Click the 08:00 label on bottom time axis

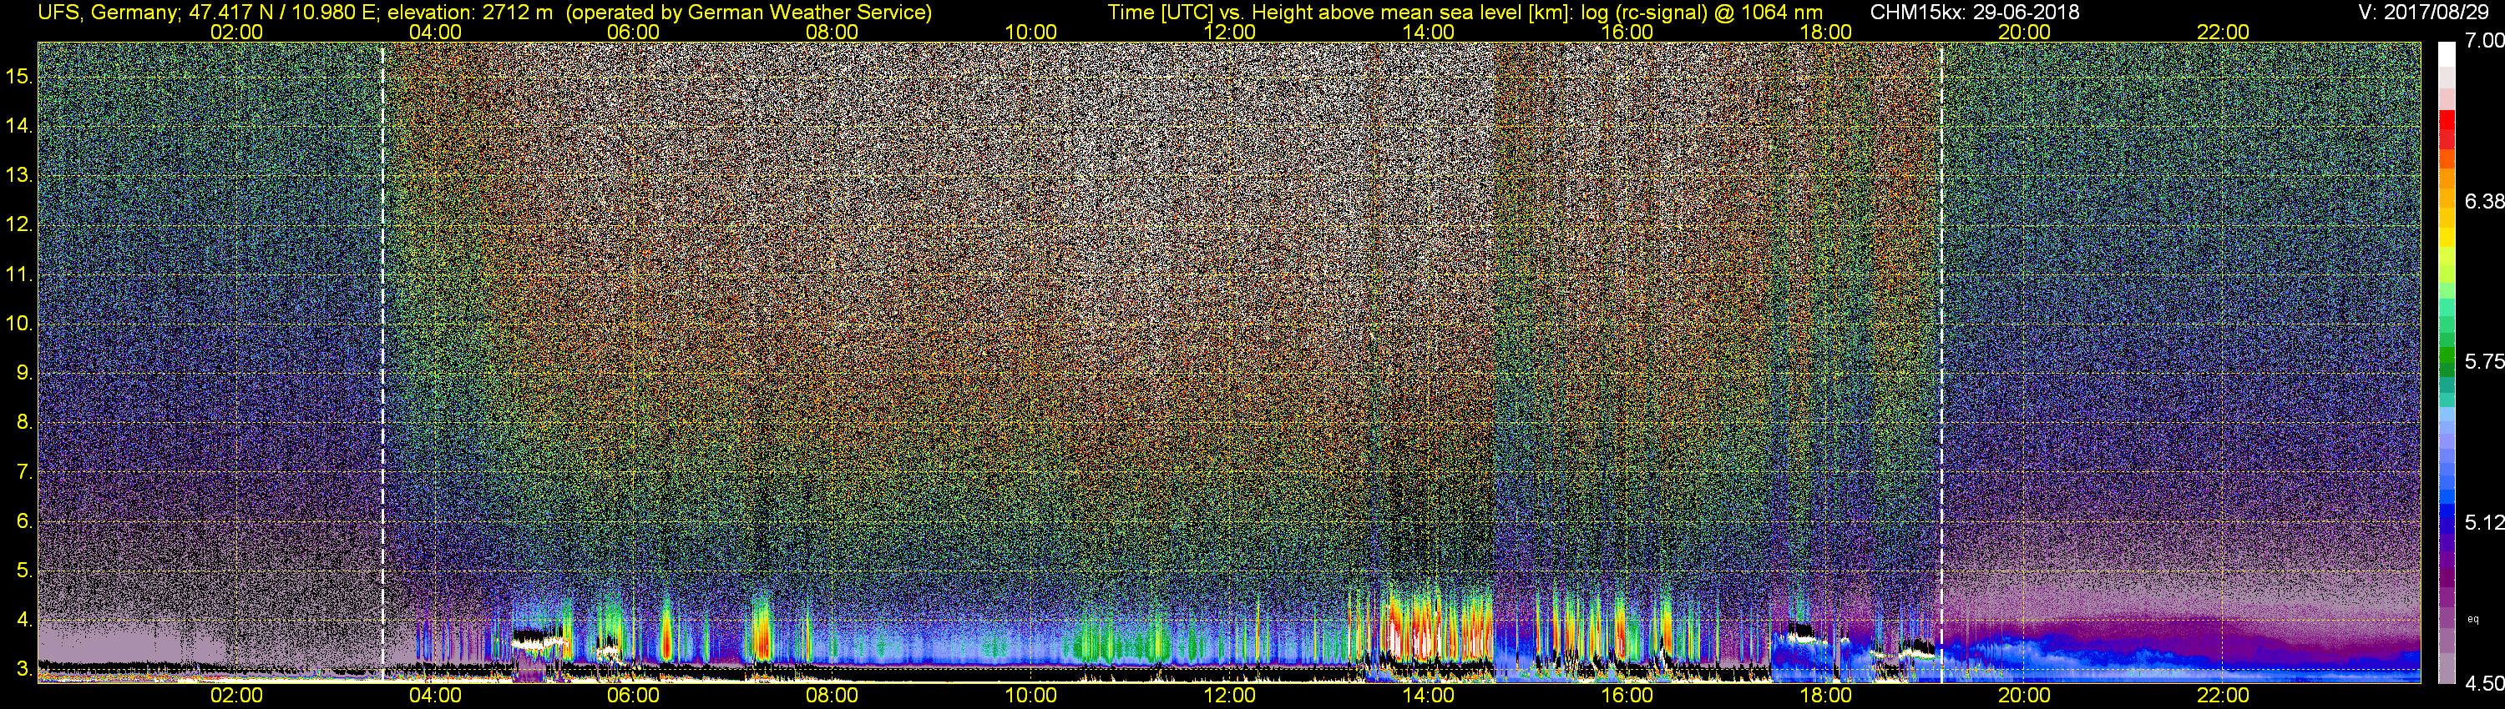(x=832, y=696)
